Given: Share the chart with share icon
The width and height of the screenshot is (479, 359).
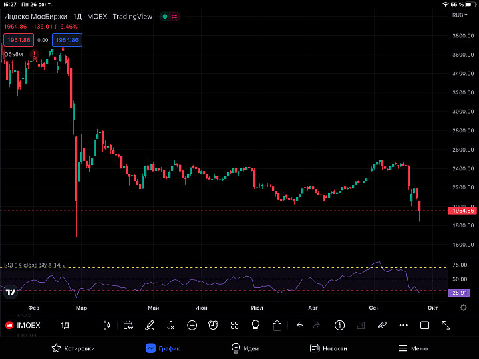Looking at the screenshot, I should point(277,325).
